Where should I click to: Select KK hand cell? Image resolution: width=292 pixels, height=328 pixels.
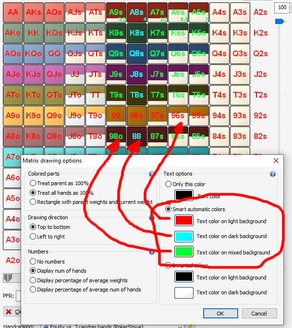pos(34,33)
